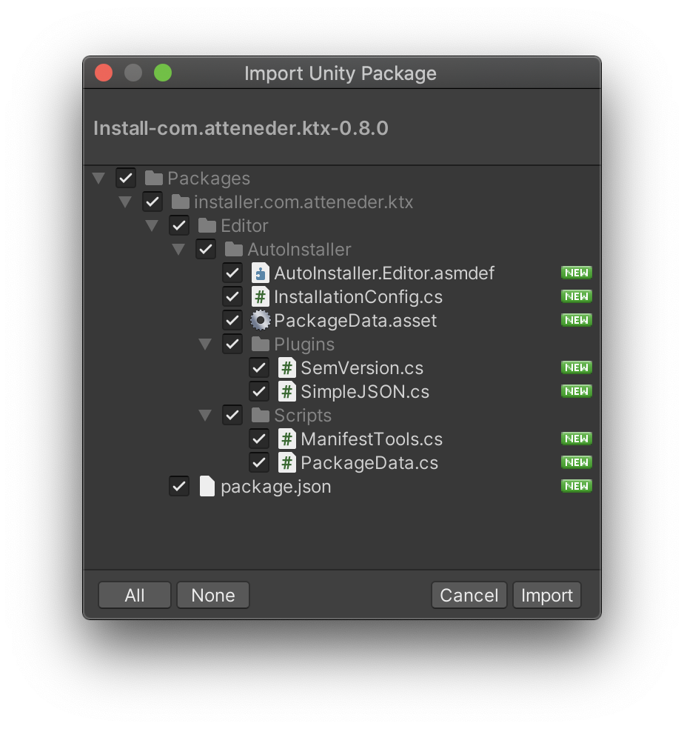Click Import to apply the package

[546, 594]
